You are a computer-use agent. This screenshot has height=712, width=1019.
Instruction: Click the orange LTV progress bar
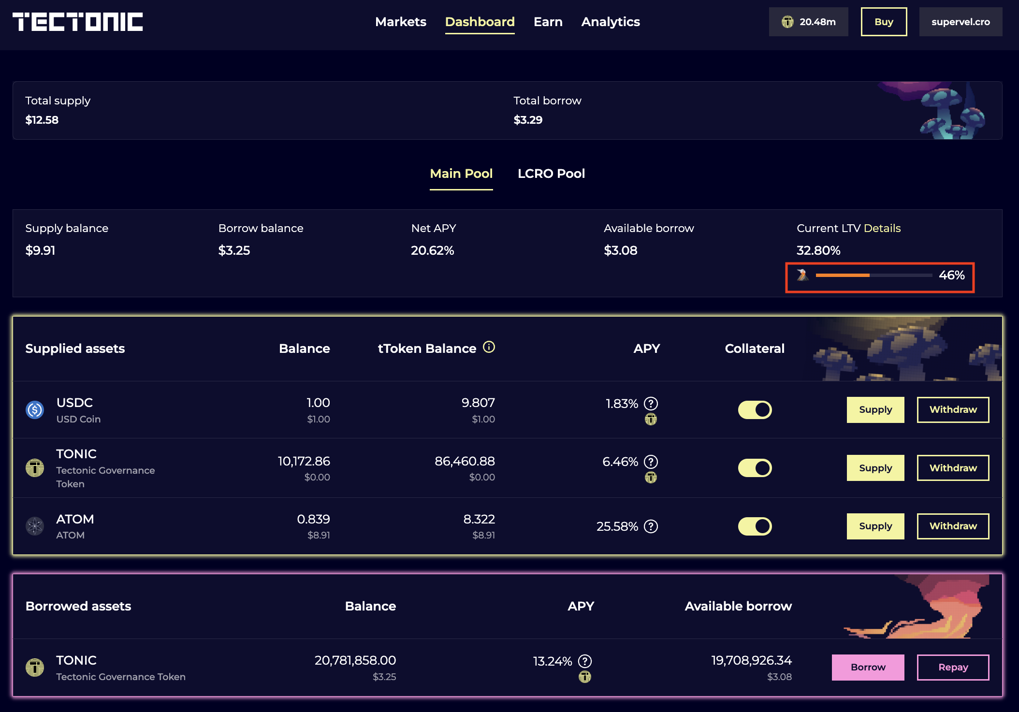[x=874, y=275]
